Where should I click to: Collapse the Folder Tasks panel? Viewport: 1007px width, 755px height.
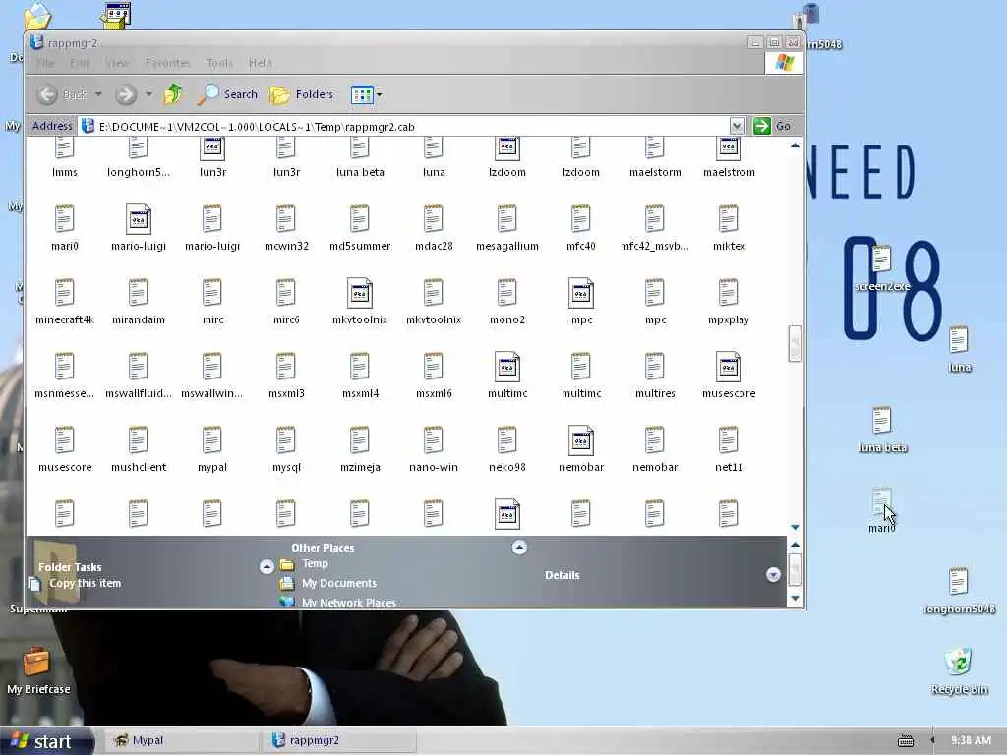[267, 567]
